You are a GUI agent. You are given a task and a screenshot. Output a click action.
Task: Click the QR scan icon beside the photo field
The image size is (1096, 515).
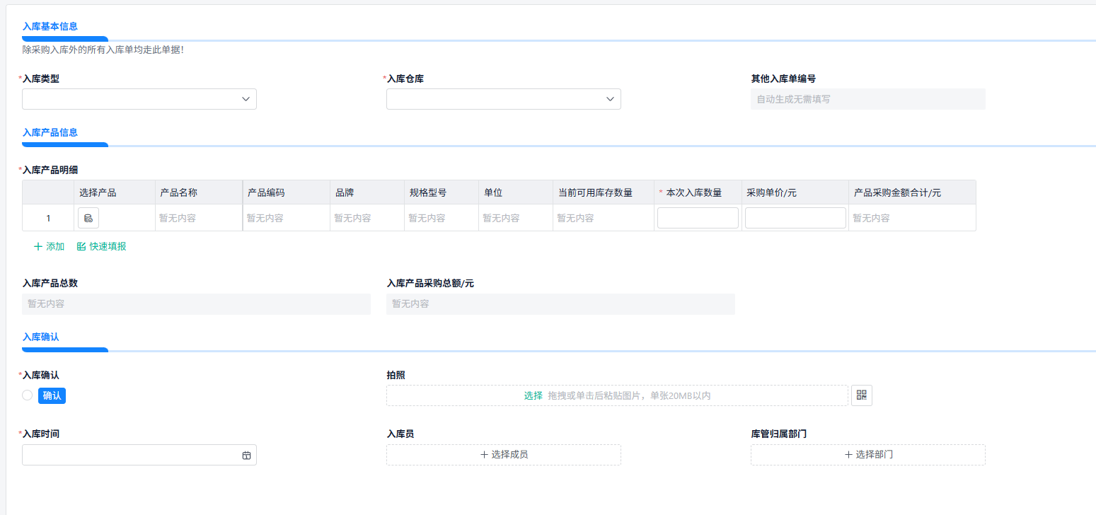(x=861, y=395)
